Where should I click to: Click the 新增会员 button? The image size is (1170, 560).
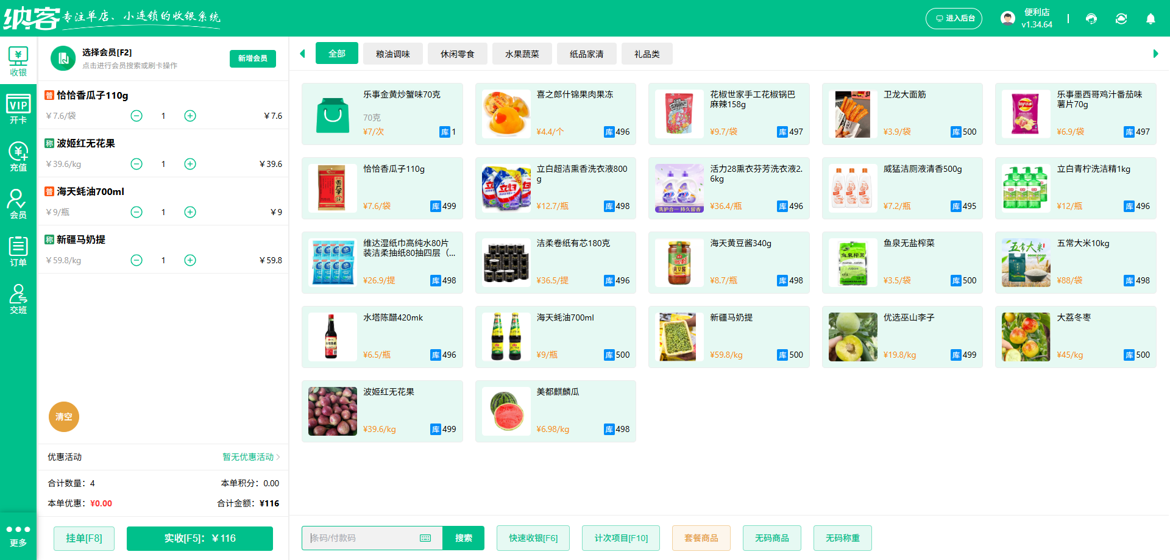(x=253, y=58)
